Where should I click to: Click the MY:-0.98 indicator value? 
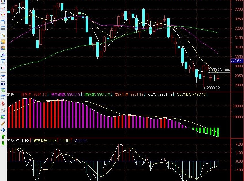click(22, 141)
